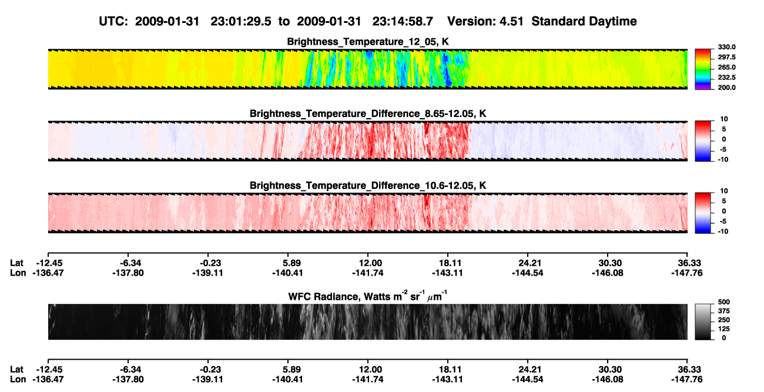Click upper axis latitude value 24.21
The height and width of the screenshot is (392, 764).
click(x=528, y=263)
